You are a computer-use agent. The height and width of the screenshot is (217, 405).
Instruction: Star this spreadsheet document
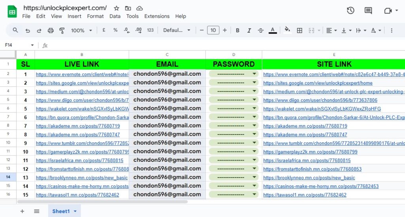pyautogui.click(x=117, y=8)
